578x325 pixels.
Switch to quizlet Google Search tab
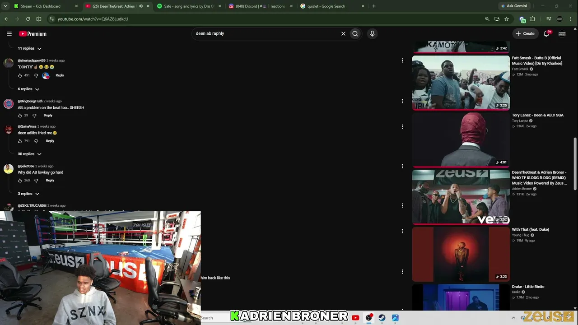(x=332, y=6)
